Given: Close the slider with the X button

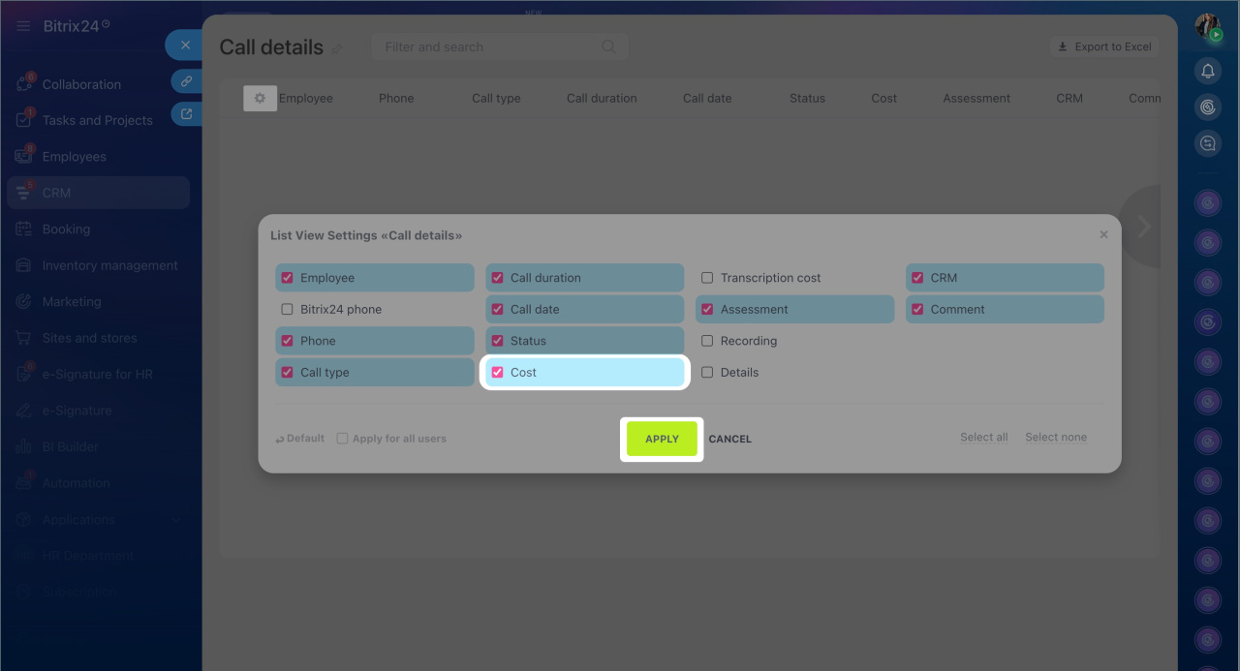Looking at the screenshot, I should pyautogui.click(x=185, y=46).
